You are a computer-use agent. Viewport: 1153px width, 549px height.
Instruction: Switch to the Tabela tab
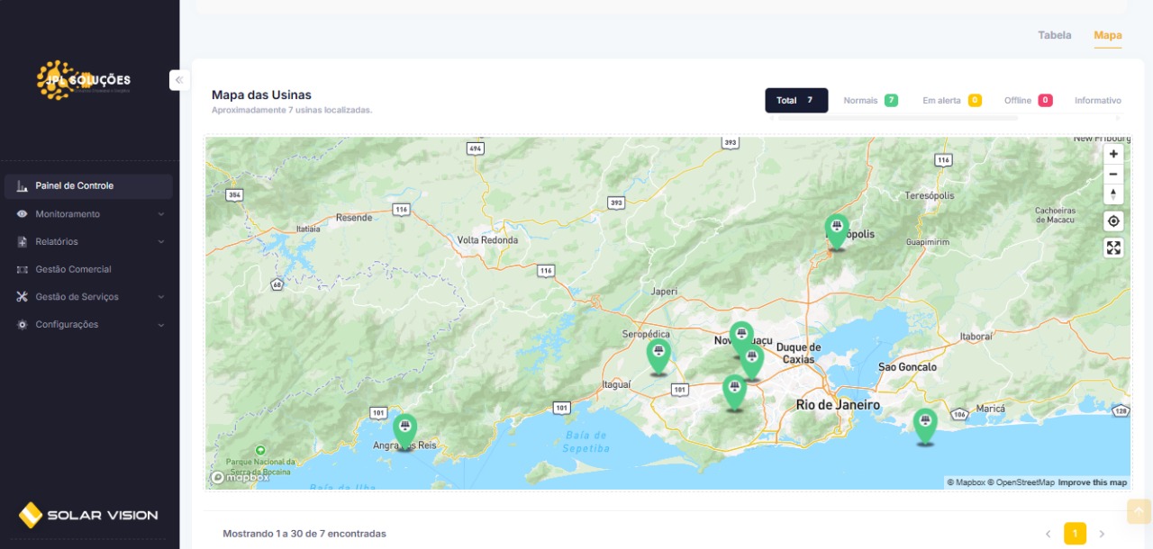[1054, 36]
